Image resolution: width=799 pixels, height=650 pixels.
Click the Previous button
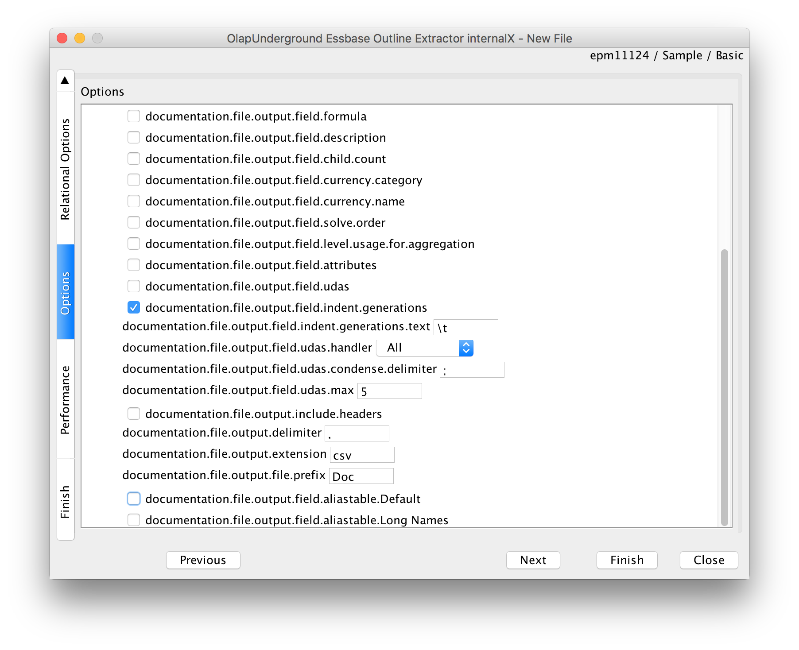click(x=203, y=560)
